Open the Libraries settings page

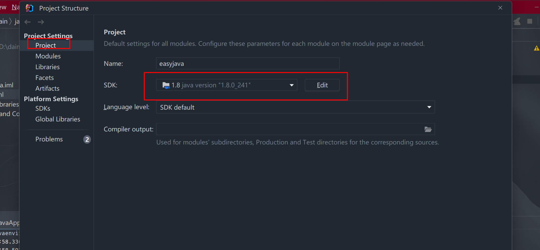(x=47, y=67)
